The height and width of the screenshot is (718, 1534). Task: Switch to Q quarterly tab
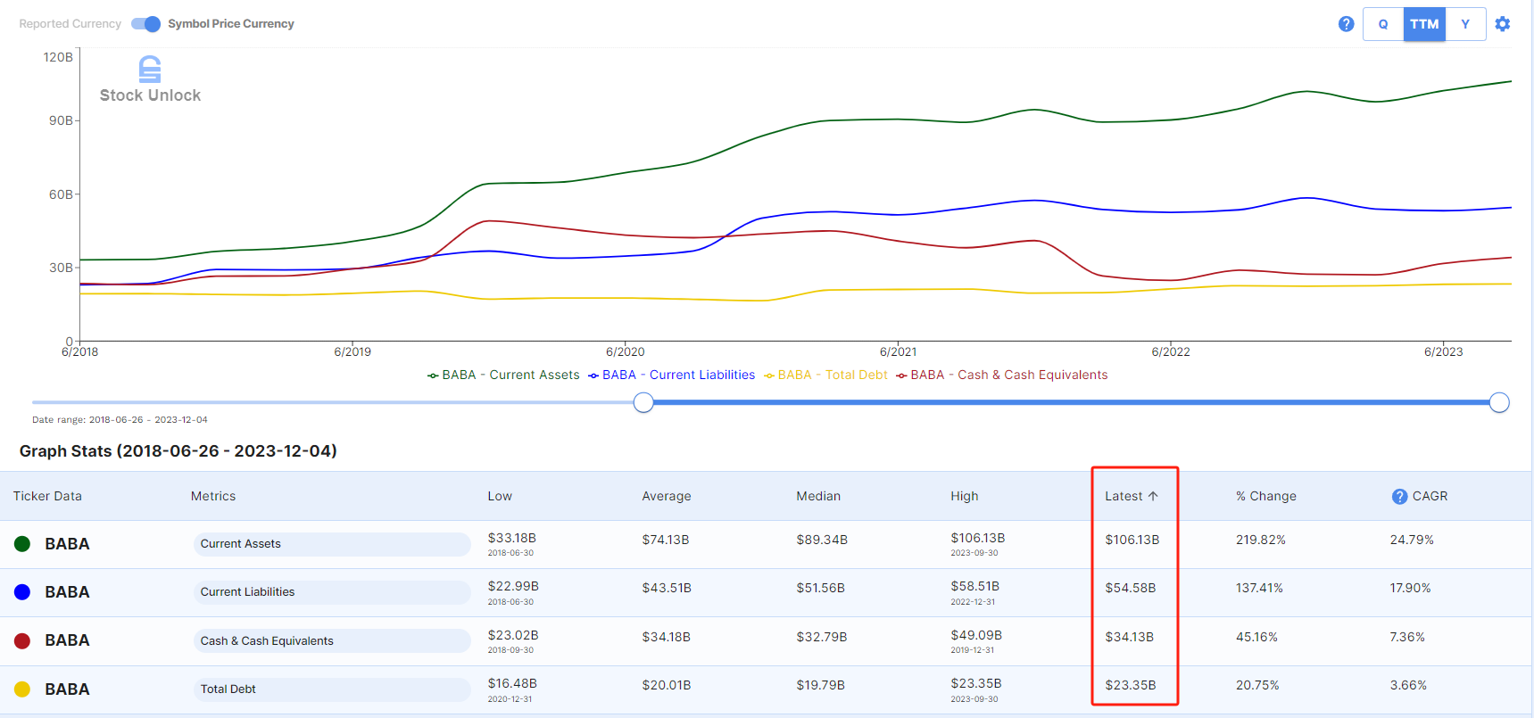(1383, 24)
